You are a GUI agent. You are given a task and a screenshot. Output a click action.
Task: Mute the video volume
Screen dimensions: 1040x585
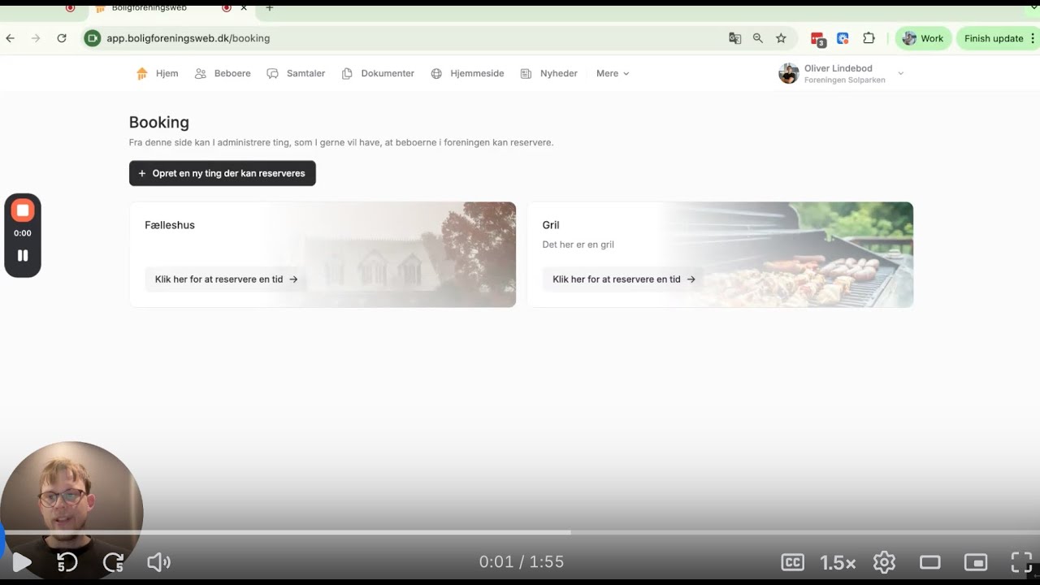click(x=159, y=562)
